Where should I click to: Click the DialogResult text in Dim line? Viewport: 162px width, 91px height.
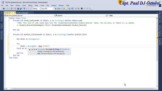click(x=34, y=39)
